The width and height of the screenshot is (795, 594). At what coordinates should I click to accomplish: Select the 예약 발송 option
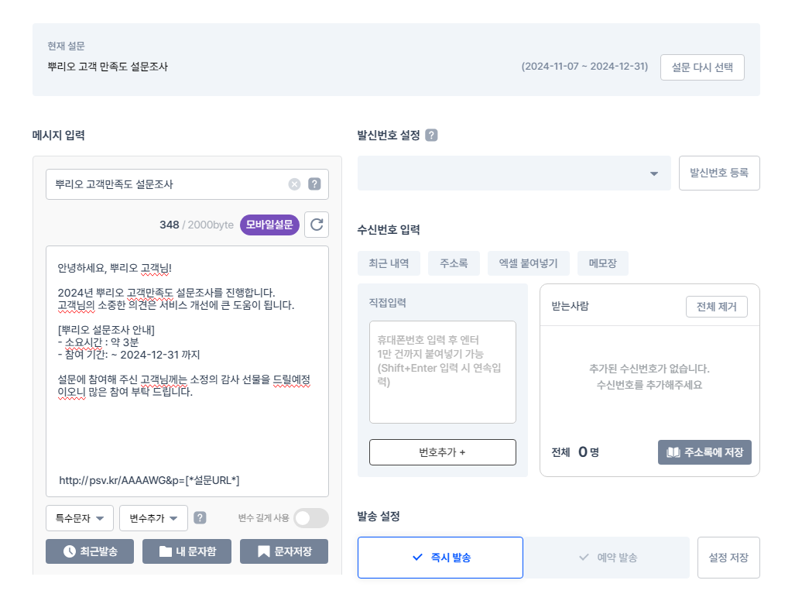pos(606,558)
